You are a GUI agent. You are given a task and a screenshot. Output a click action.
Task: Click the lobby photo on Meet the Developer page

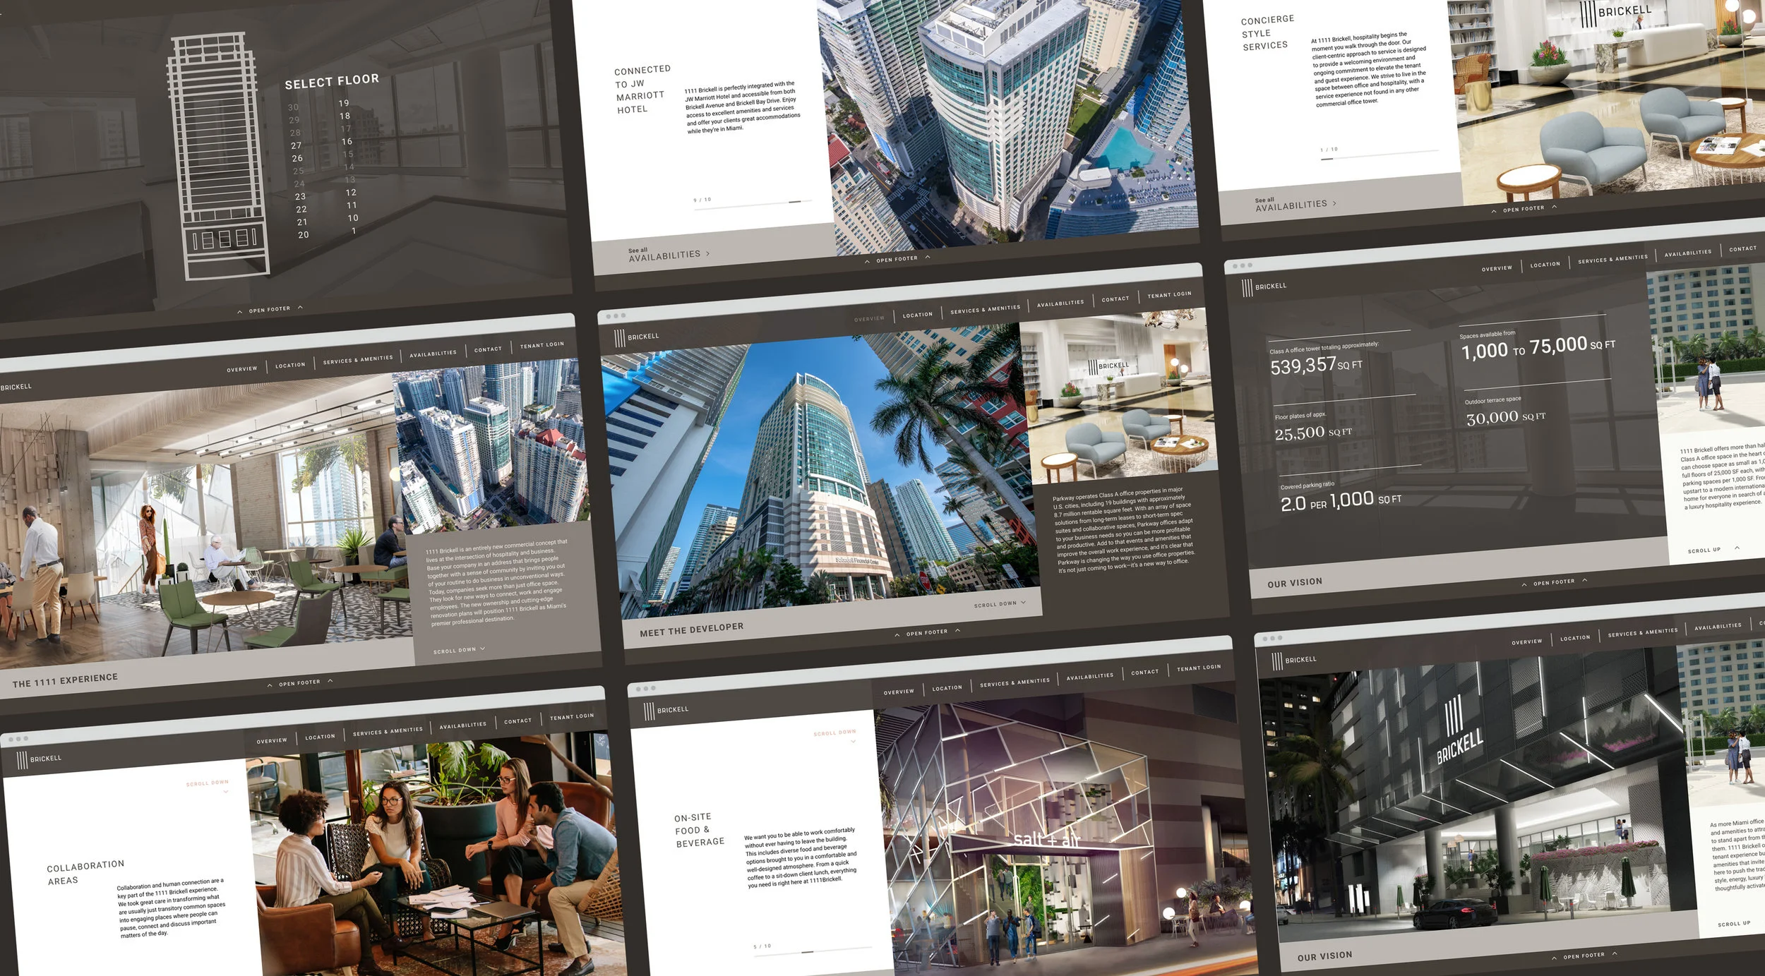(1119, 395)
